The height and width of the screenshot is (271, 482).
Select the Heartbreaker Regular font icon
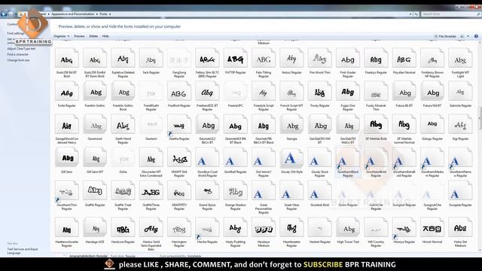[x=291, y=228]
